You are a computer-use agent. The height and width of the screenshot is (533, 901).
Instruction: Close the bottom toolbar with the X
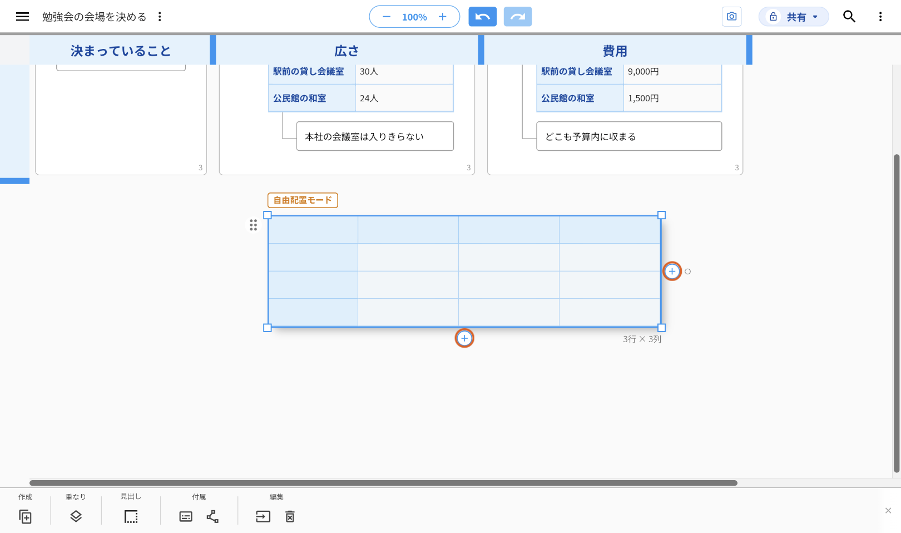[888, 511]
